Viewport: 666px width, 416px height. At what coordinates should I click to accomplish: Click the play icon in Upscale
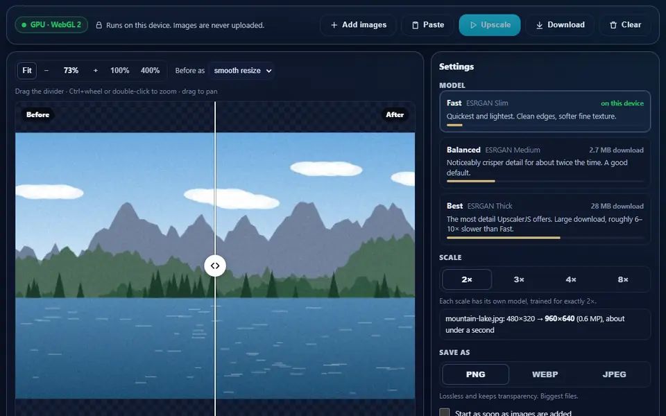pos(473,25)
